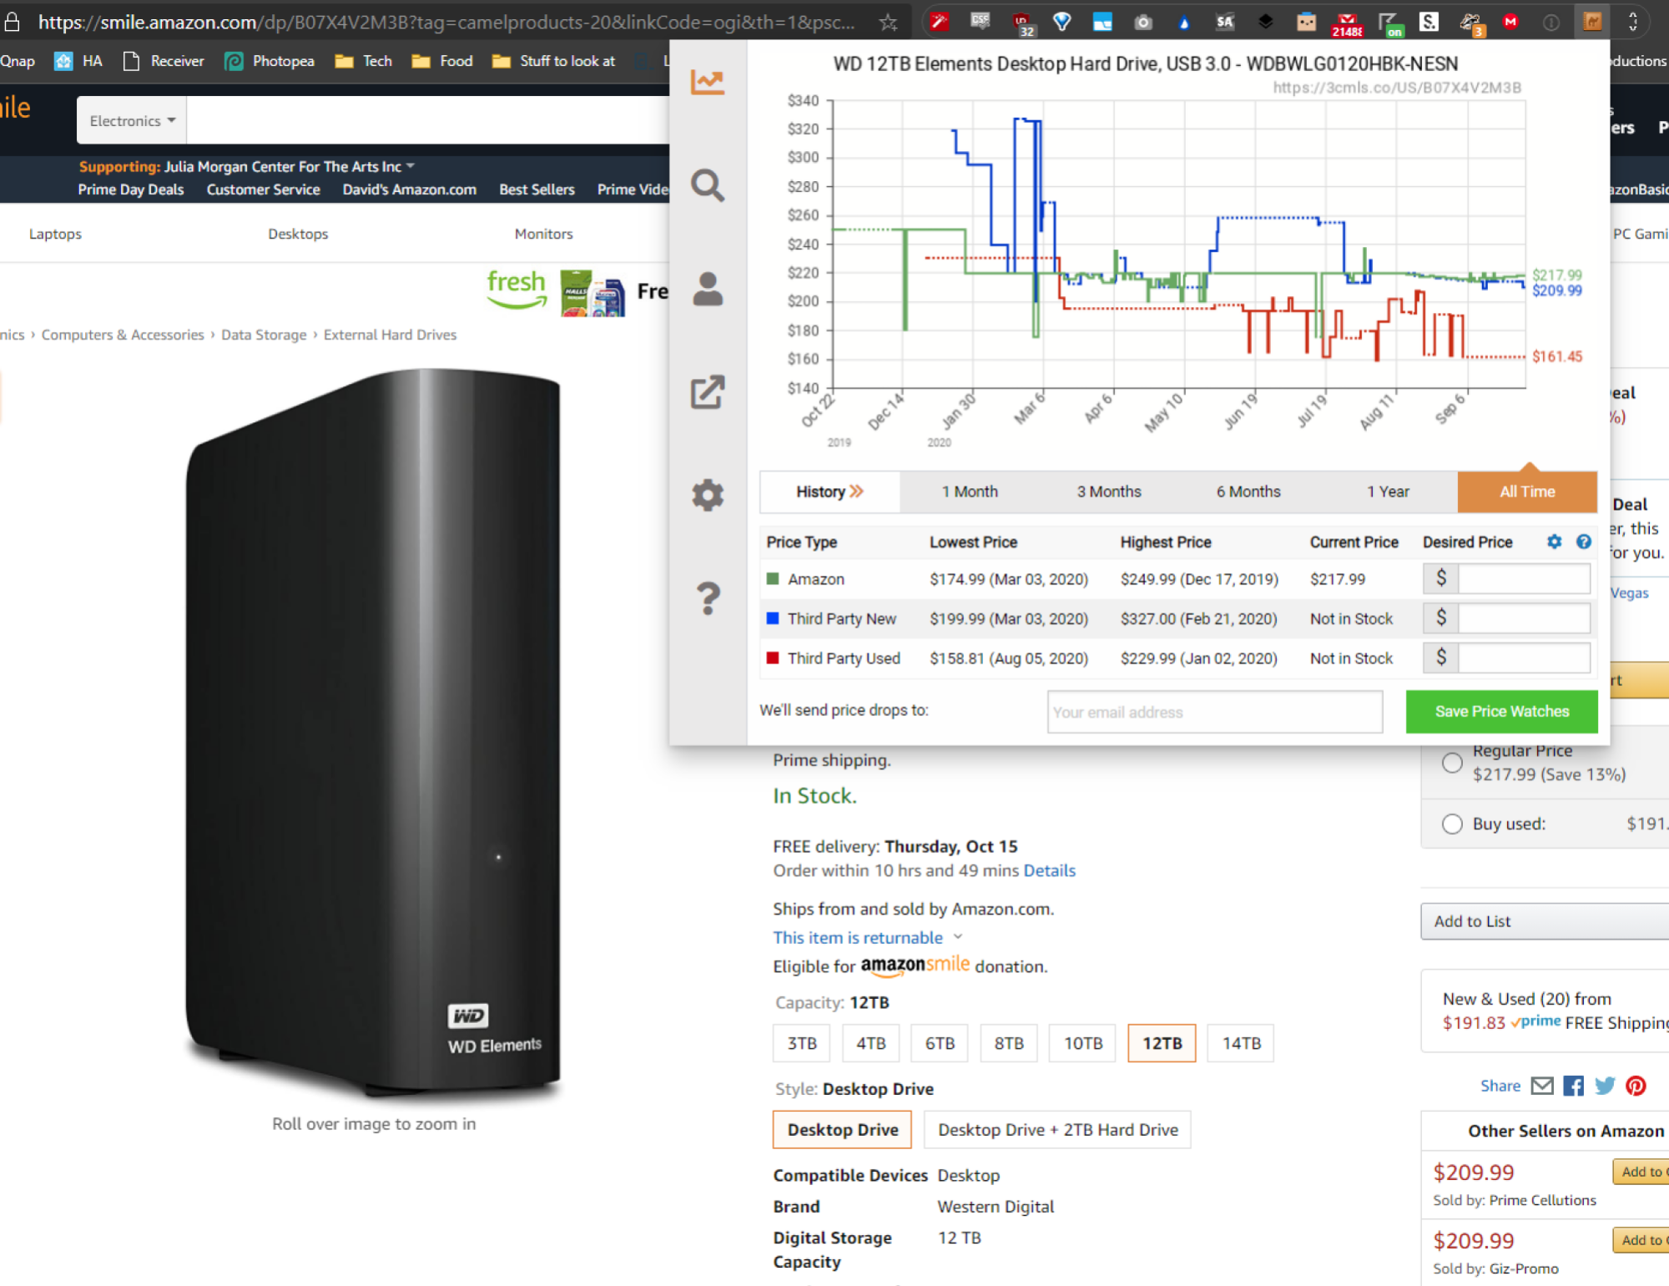Click the blue help icon near Desired Price

coord(1583,542)
